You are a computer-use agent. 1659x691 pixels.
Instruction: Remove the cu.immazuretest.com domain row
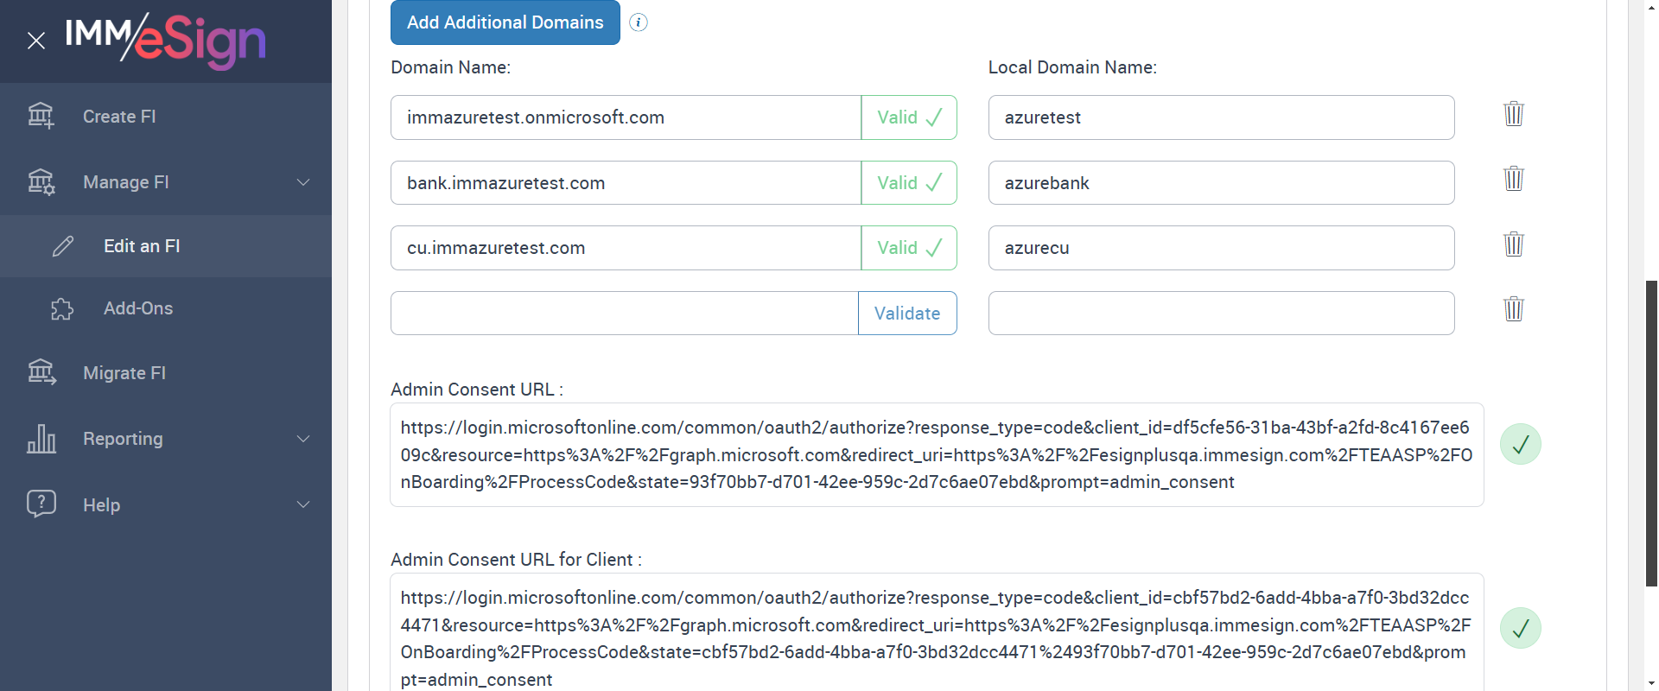1513,244
